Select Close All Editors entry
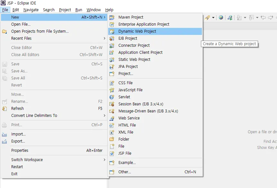The width and height of the screenshot is (277, 188). (x=54, y=55)
